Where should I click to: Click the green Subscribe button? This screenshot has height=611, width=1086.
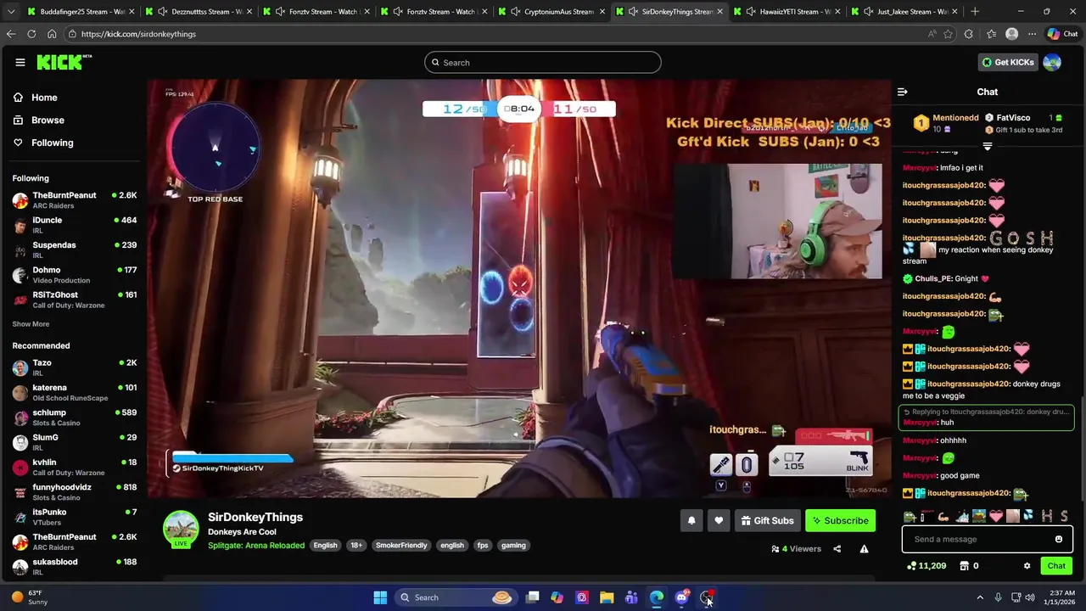[840, 520]
